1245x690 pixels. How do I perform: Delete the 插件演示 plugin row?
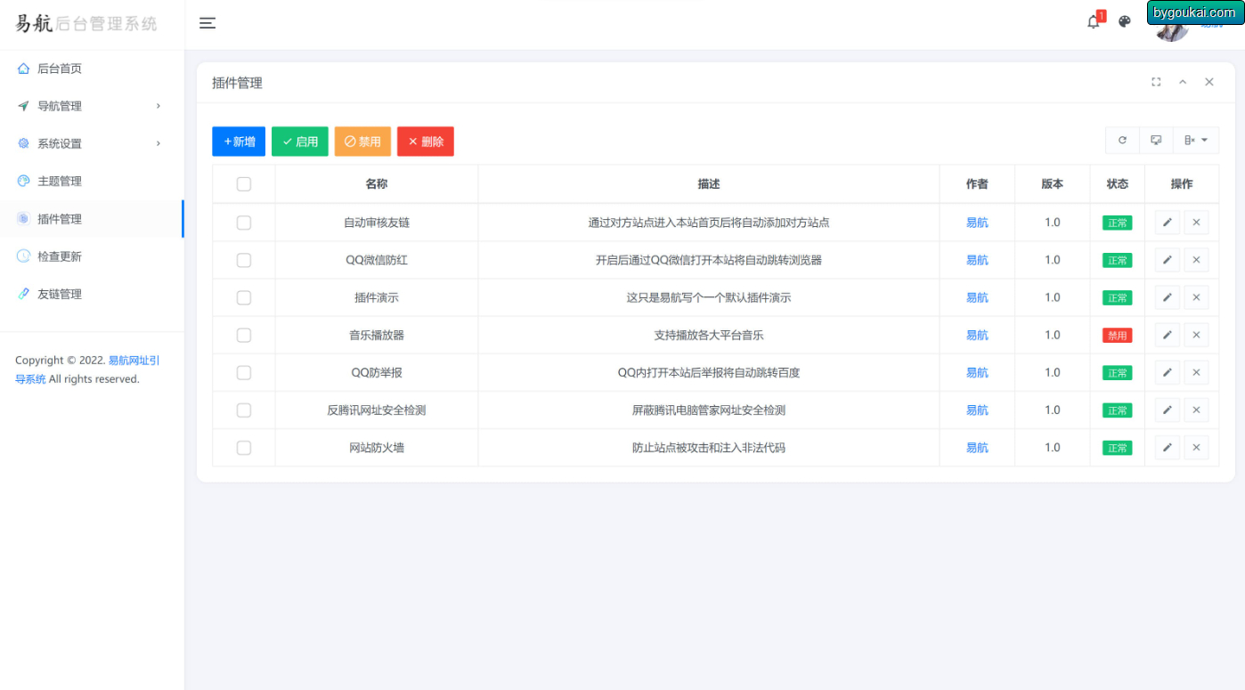coord(1196,297)
